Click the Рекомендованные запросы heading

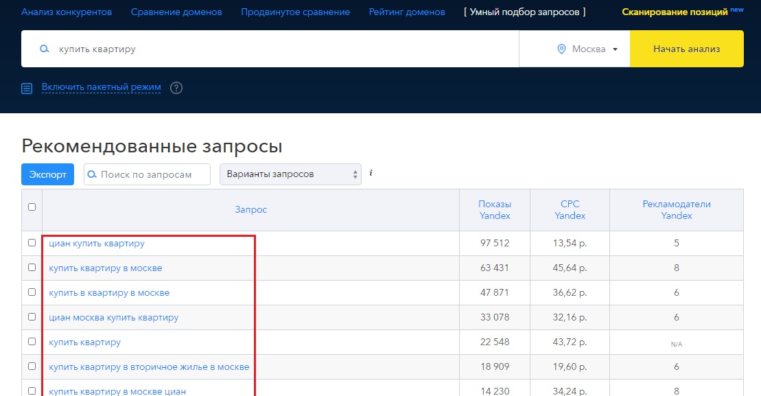pos(152,146)
